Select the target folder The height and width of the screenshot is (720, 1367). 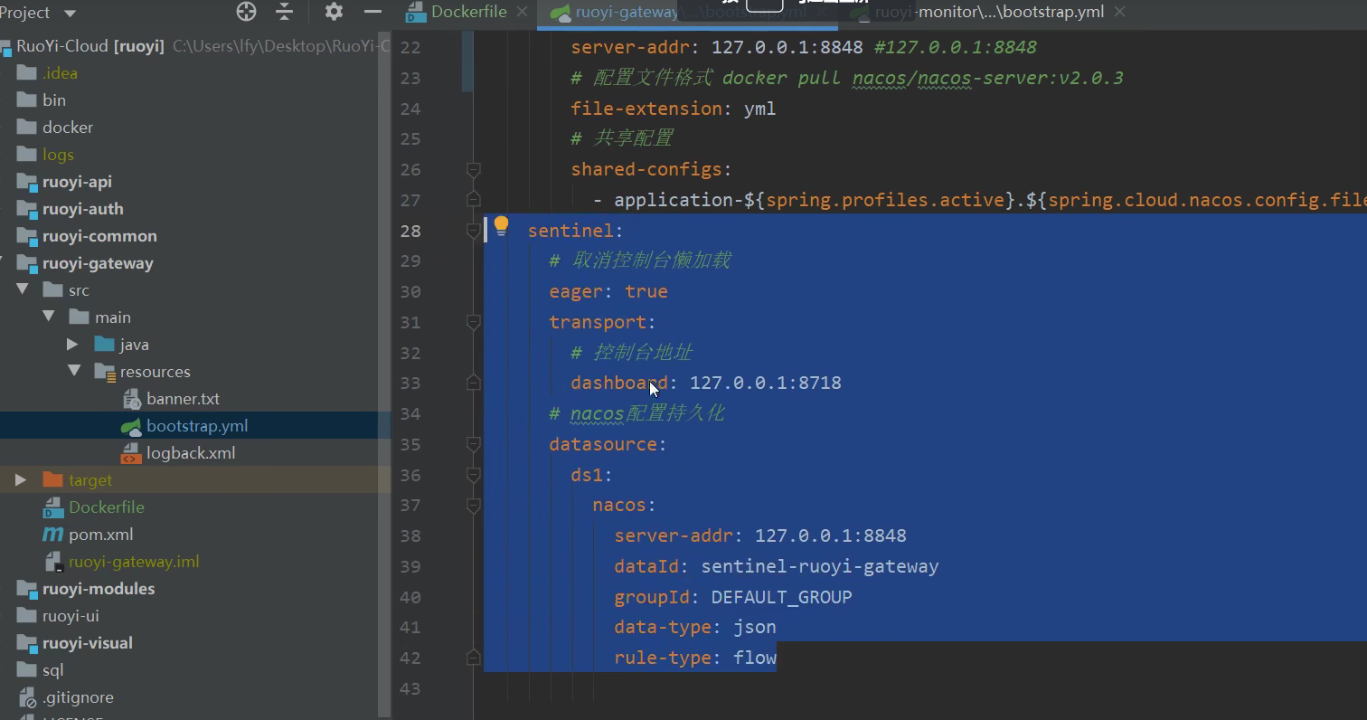click(90, 480)
